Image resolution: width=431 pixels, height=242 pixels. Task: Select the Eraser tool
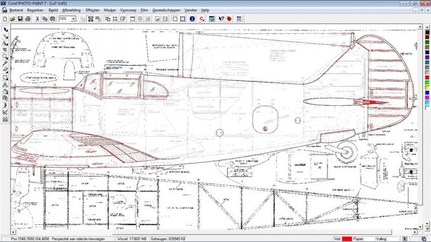5,70
